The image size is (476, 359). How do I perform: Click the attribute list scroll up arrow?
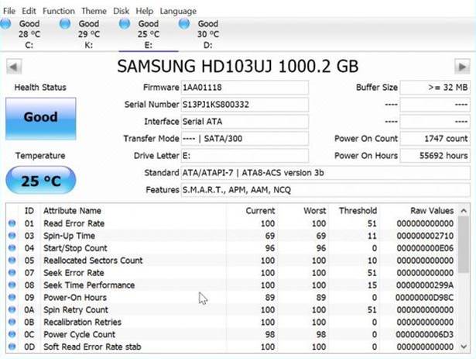tap(464, 211)
